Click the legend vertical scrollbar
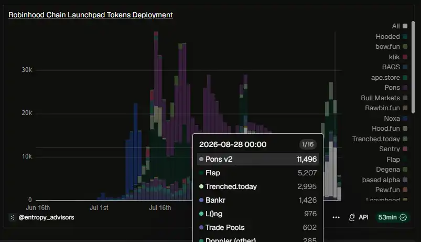 tap(413, 67)
